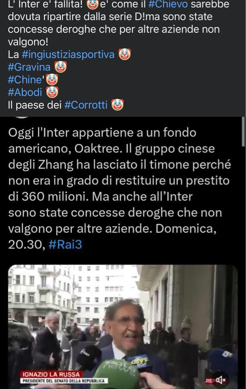
Task: Click the clown emoji after #Corrotti
Action: (x=118, y=105)
